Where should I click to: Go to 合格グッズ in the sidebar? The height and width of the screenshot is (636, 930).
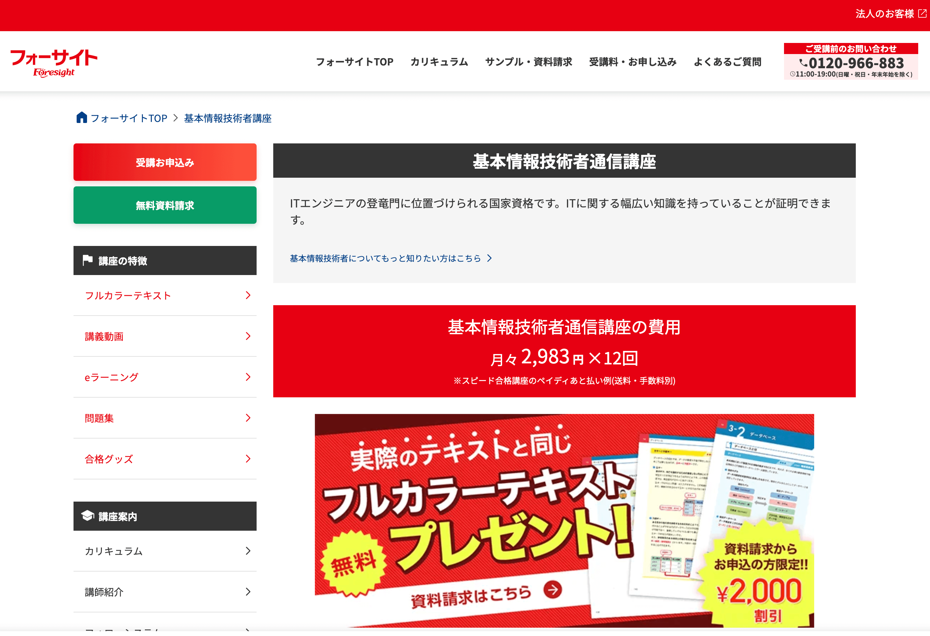pyautogui.click(x=165, y=459)
